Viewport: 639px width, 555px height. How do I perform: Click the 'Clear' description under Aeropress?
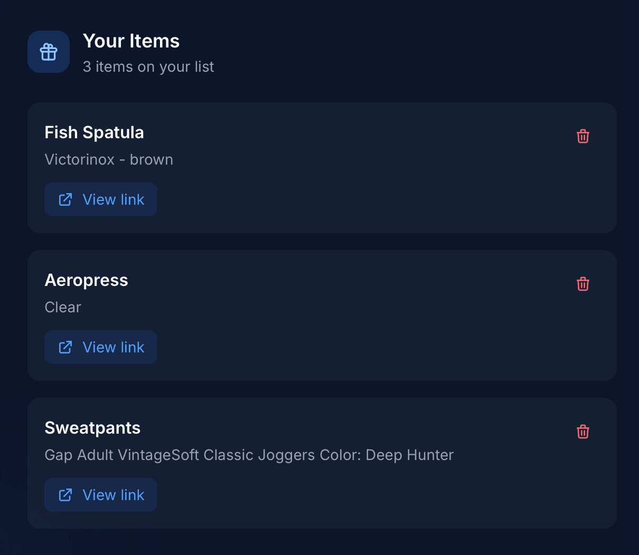[63, 307]
